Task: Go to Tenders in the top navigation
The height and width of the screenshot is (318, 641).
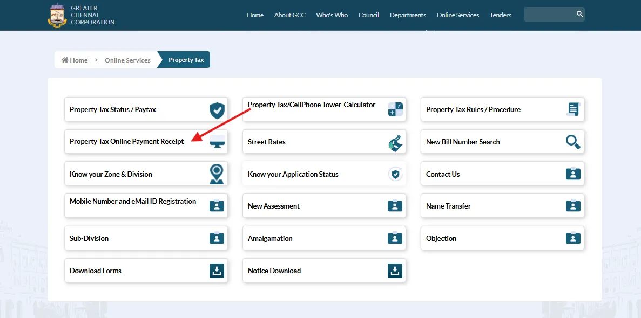Action: (500, 15)
